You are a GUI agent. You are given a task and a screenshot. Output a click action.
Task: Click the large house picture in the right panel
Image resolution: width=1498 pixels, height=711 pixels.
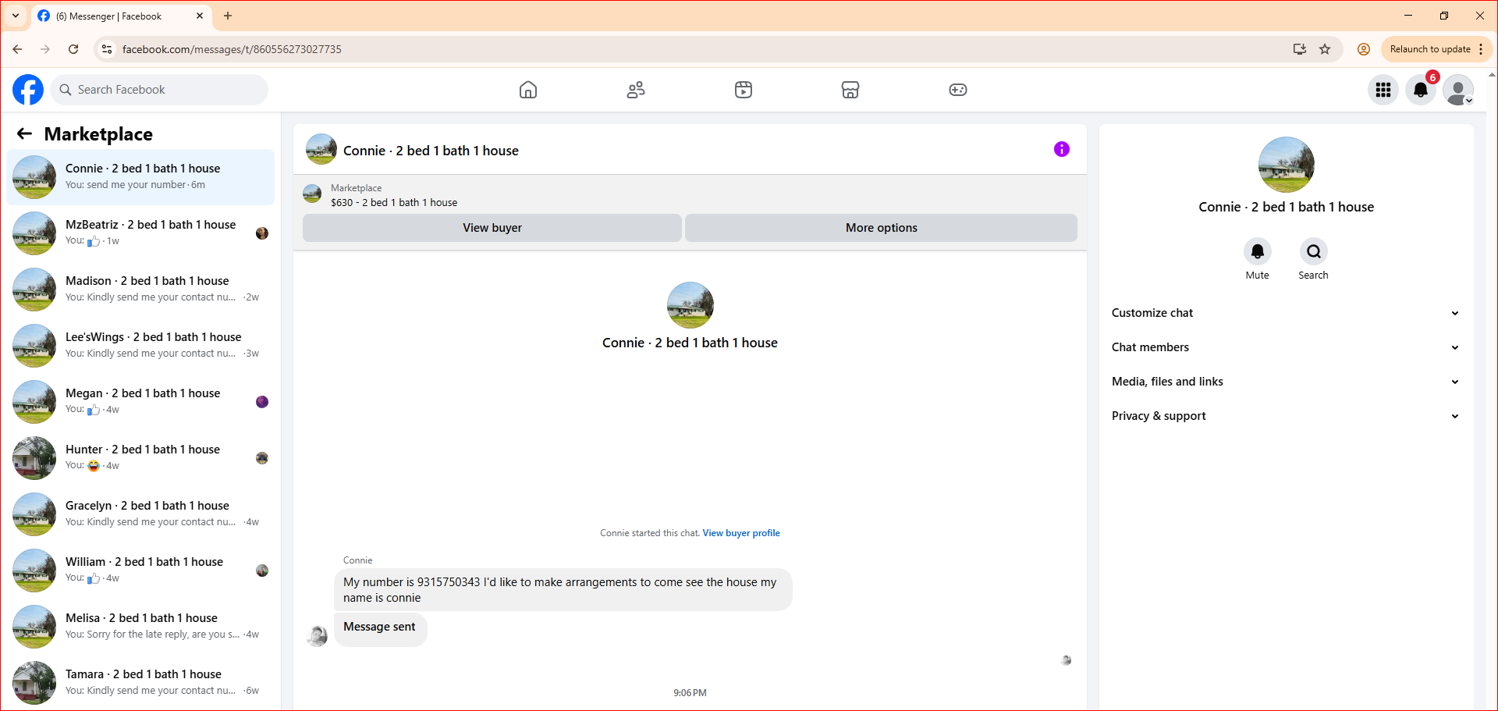[x=1287, y=165]
